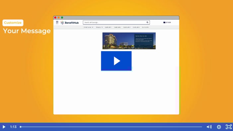
Task: Click the search magnifier icon
Action: (x=147, y=23)
